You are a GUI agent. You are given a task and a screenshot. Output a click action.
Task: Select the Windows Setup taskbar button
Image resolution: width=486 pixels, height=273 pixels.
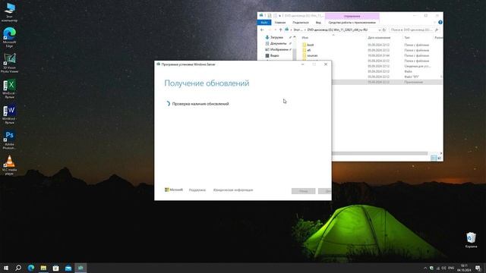(x=80, y=268)
